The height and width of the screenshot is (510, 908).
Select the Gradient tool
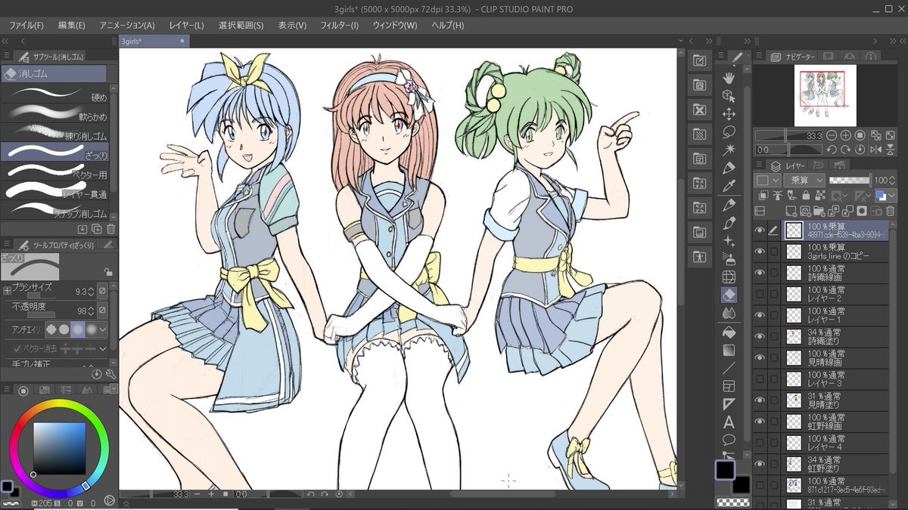pos(729,350)
